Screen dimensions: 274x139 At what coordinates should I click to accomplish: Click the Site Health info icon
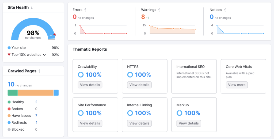[32, 7]
